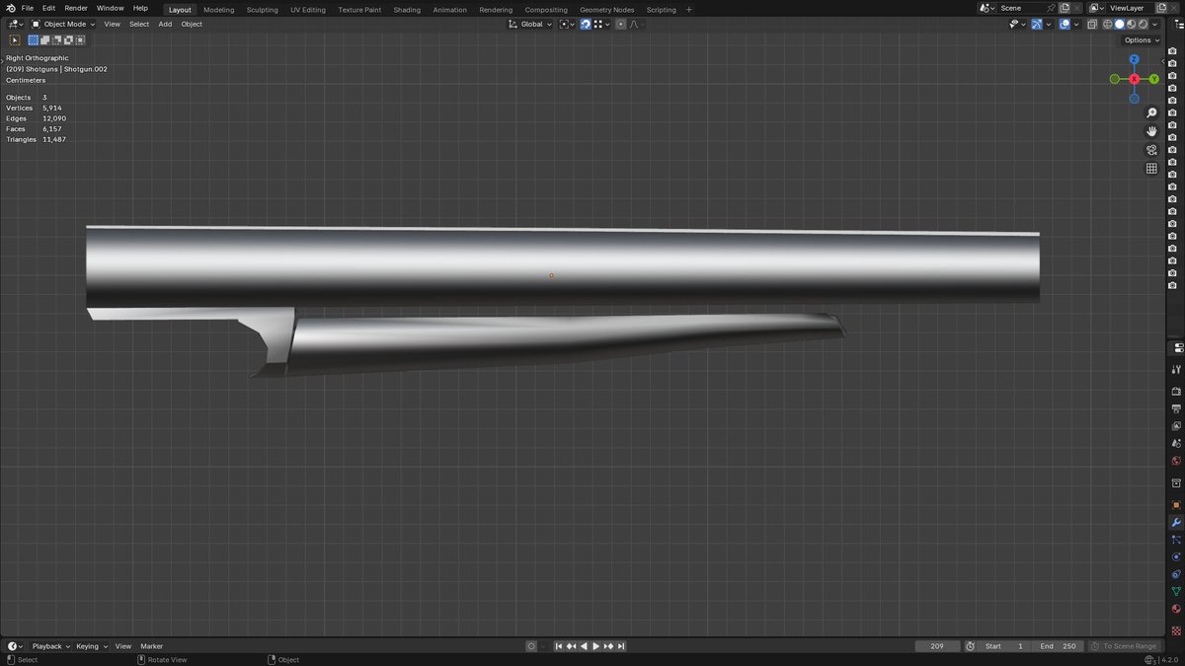Open the editor type dropdown
The height and width of the screenshot is (666, 1185).
[x=14, y=24]
